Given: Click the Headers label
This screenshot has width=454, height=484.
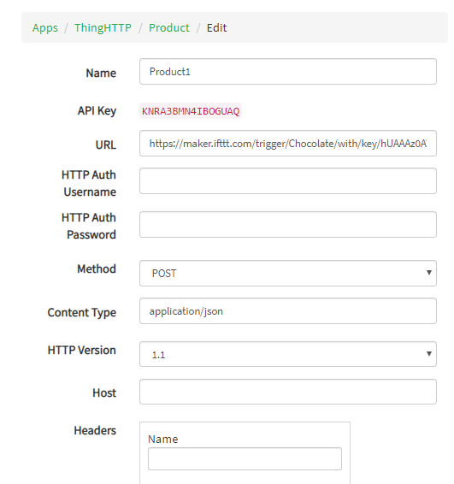Looking at the screenshot, I should coord(95,431).
